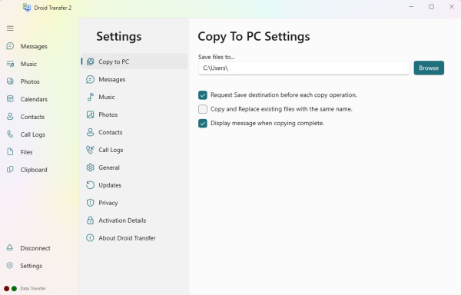Click the Photos picture icon in settings list
Viewport: 461px width, 295px height.
point(90,114)
